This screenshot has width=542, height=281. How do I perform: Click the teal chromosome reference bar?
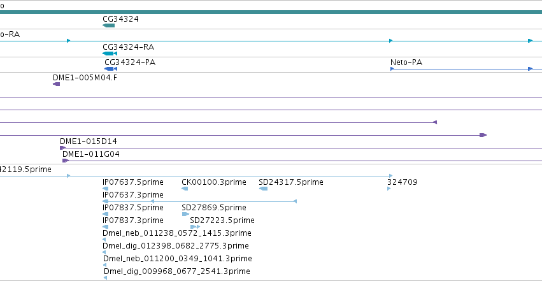coord(271,12)
